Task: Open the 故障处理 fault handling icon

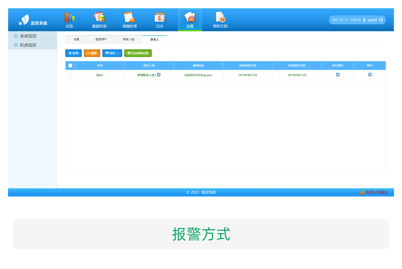Action: click(x=130, y=17)
